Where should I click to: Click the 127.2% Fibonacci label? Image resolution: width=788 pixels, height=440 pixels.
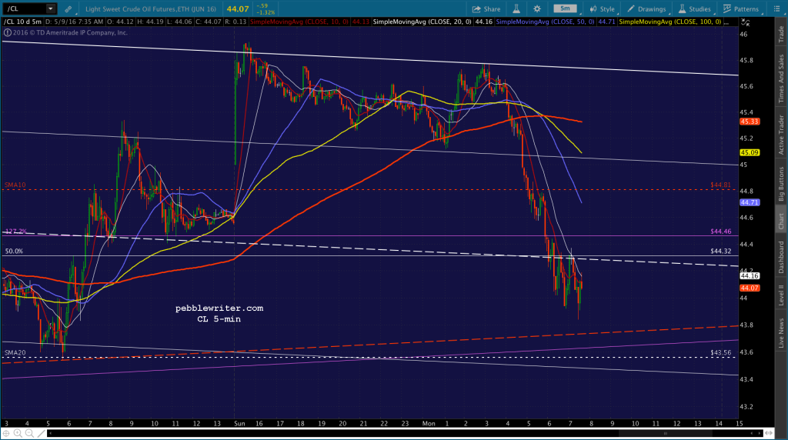(15, 232)
